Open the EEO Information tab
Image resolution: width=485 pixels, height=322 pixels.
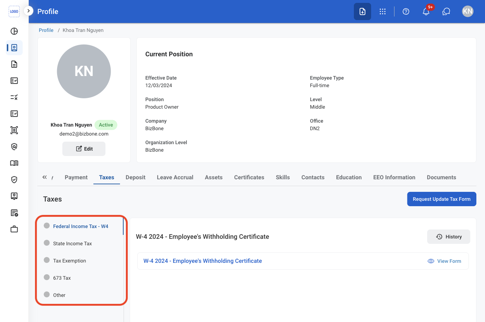click(394, 177)
